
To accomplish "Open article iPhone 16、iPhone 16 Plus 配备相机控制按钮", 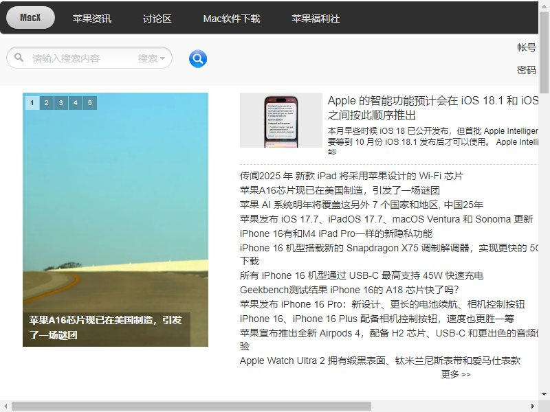I will point(377,319).
